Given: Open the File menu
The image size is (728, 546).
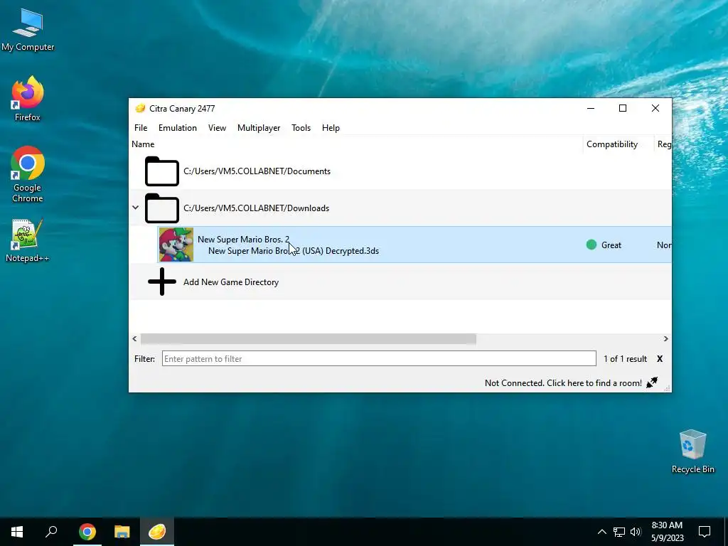Looking at the screenshot, I should click(141, 128).
